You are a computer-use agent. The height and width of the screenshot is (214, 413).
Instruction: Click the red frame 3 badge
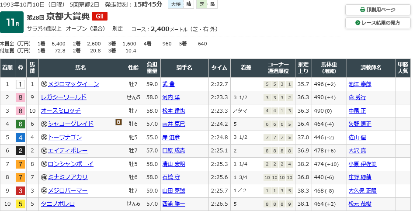point(20,191)
